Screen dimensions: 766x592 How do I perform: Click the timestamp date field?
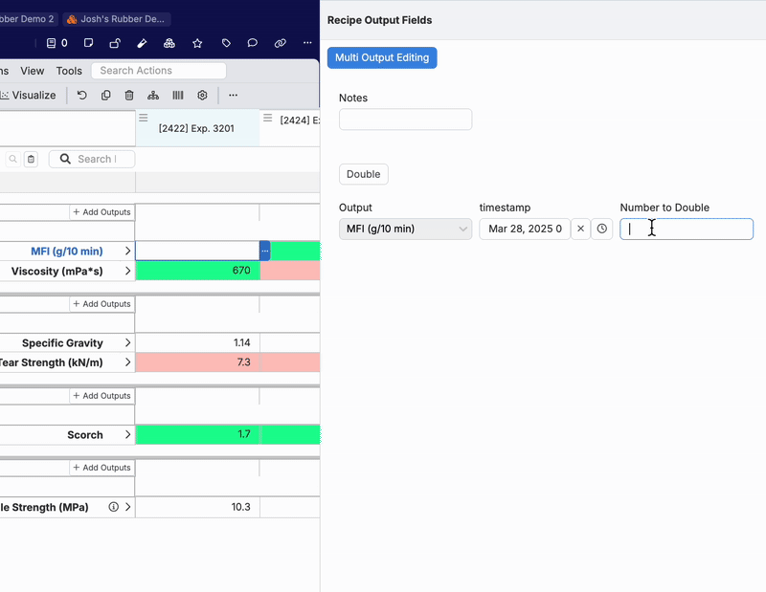coord(525,229)
